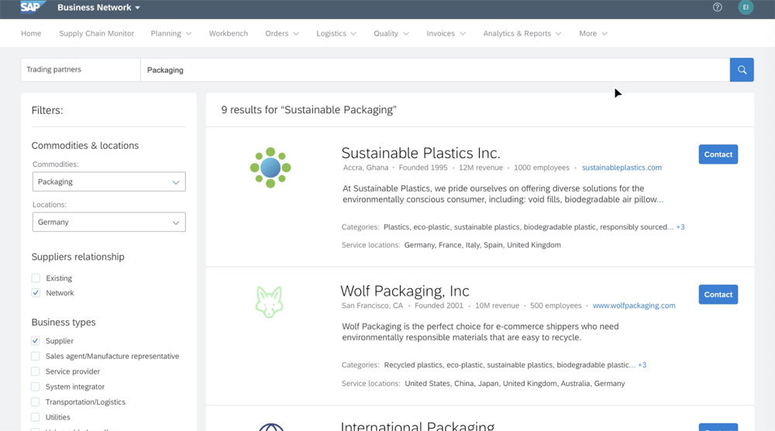Check the System integrator checkbox
Screen dimensions: 775x431
(x=35, y=387)
